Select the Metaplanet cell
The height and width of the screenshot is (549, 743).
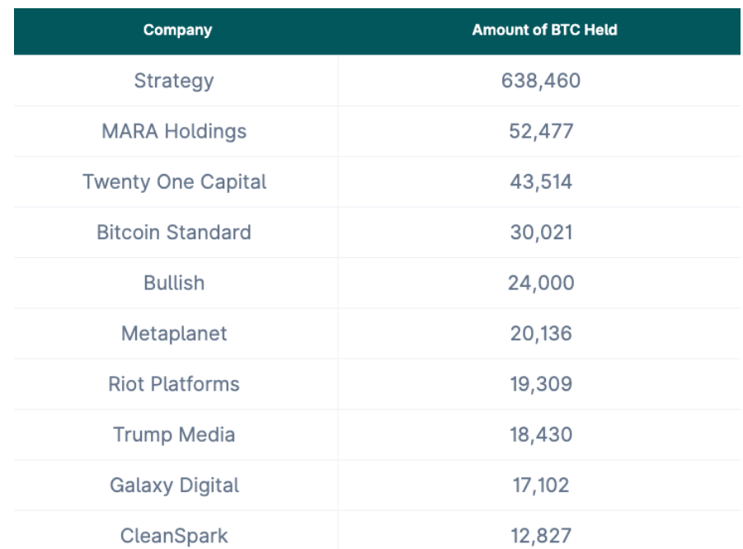coord(174,334)
